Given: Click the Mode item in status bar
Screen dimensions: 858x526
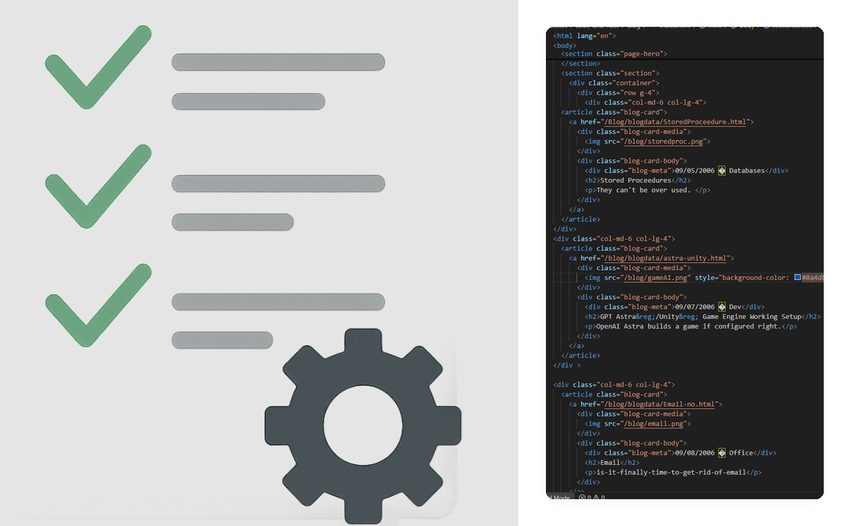Looking at the screenshot, I should pos(561,498).
